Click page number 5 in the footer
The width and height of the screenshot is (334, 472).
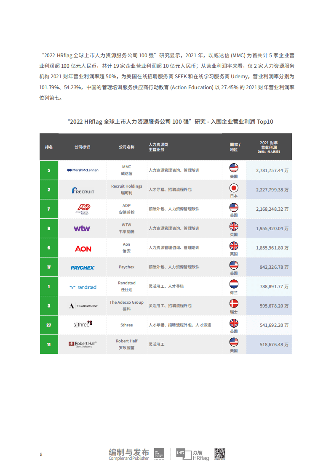(x=41, y=454)
